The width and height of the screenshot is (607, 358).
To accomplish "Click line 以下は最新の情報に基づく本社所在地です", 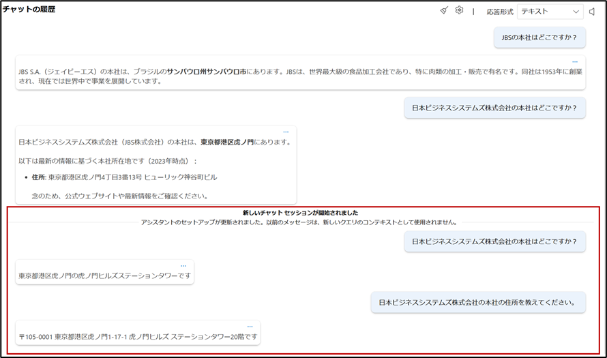I will click(107, 161).
